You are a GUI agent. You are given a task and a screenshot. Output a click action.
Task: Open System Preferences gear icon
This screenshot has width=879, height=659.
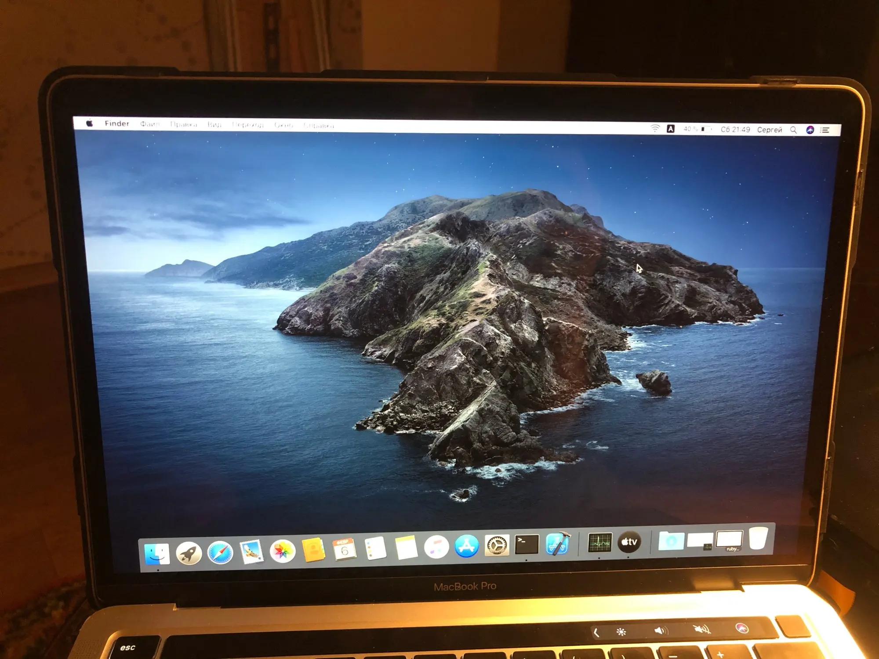(497, 545)
